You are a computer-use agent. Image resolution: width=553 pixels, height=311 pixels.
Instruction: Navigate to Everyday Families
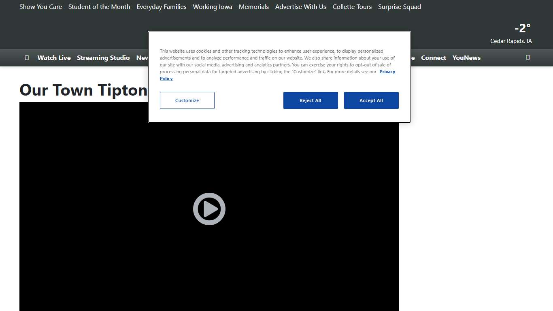point(162,6)
